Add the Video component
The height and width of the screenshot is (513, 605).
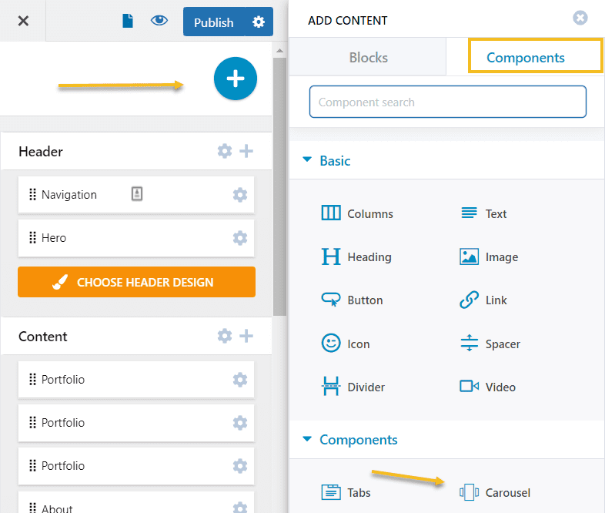point(488,387)
